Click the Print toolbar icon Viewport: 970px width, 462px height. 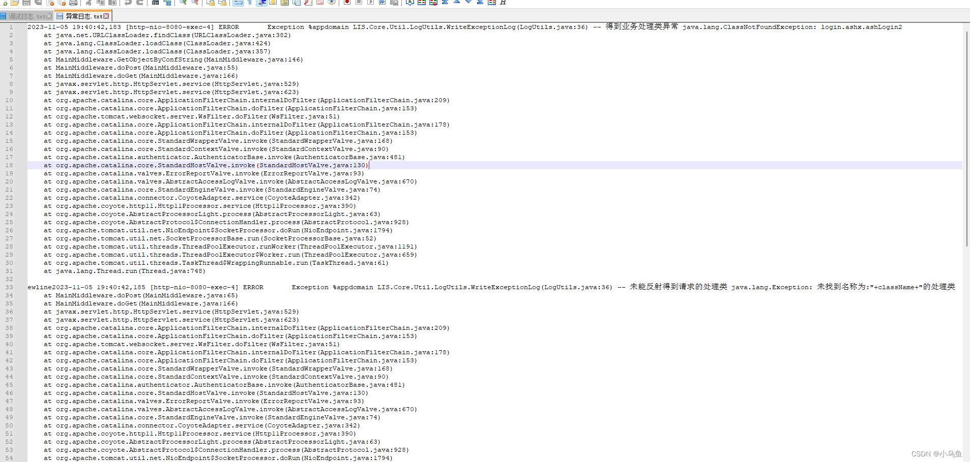(x=73, y=2)
